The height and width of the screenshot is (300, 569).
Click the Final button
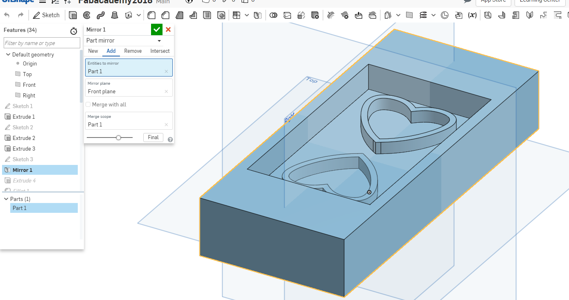coord(154,138)
